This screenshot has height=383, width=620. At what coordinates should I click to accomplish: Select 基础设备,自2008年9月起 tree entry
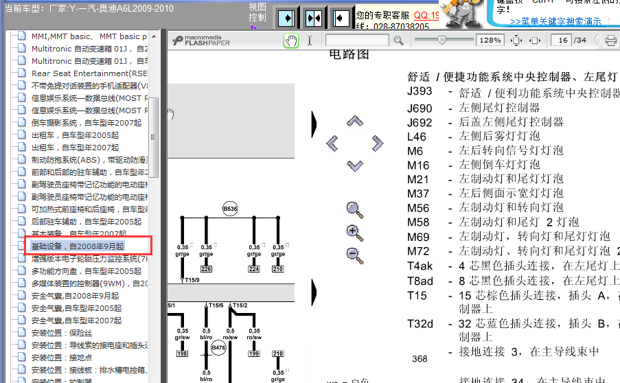(x=78, y=246)
